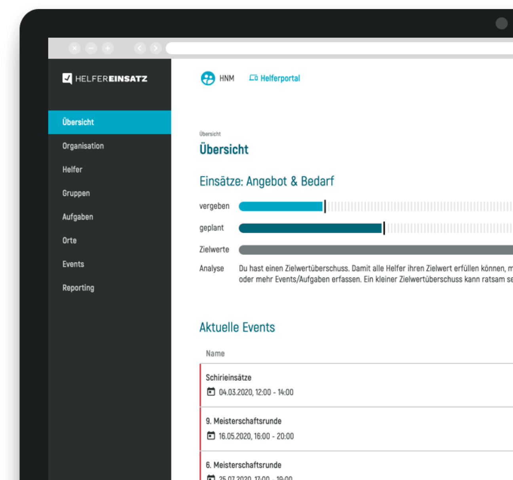Click the browser forward arrow
Image resolution: width=513 pixels, height=480 pixels.
click(x=156, y=48)
